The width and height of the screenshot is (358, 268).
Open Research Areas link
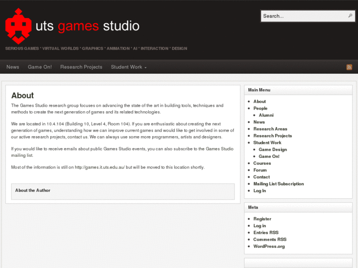pyautogui.click(x=270, y=129)
